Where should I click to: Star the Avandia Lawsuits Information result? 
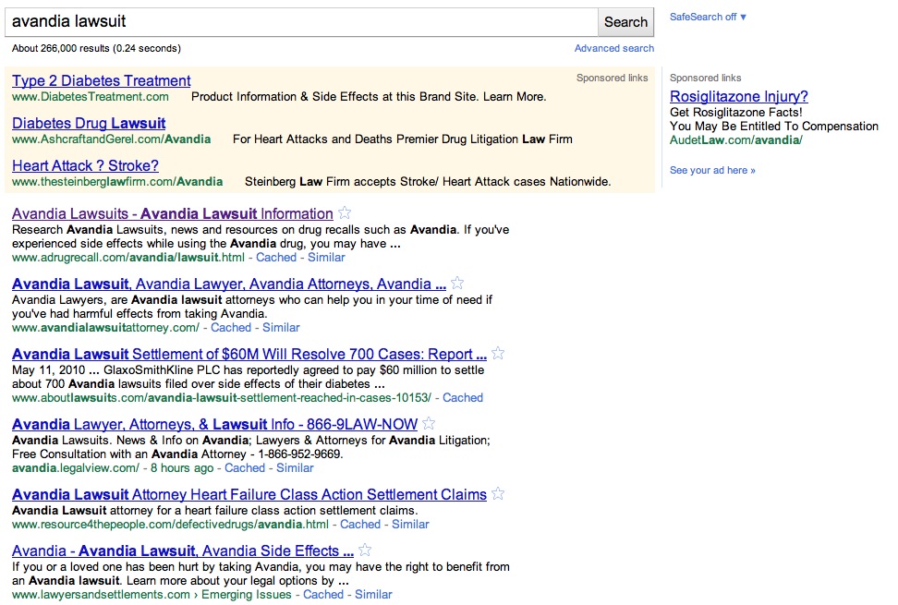click(x=345, y=213)
